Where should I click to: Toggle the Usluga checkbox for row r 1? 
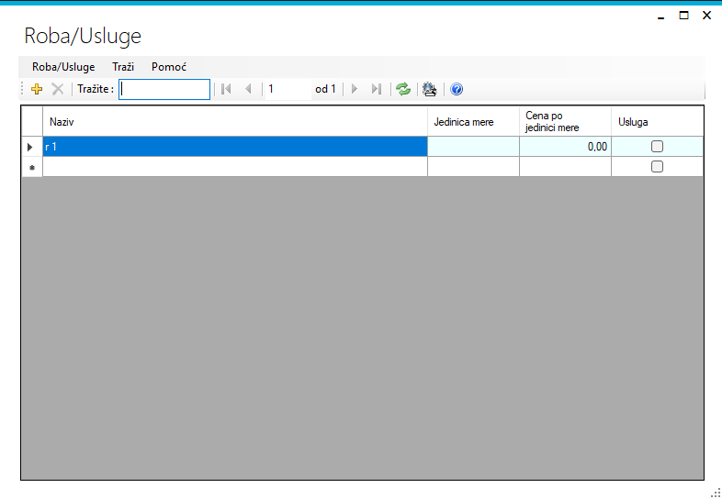657,147
